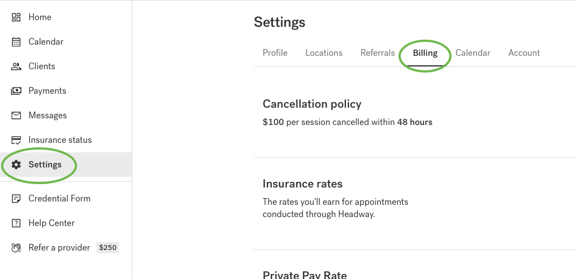576x279 pixels.
Task: Click the Cancellation policy section
Action: [312, 104]
